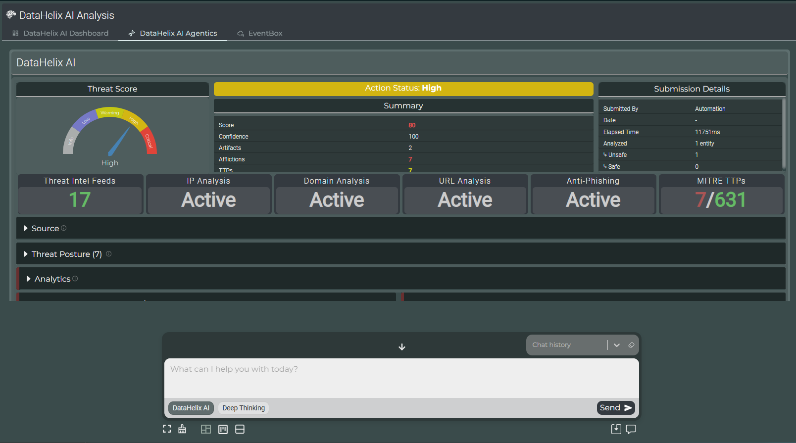Select the DataHelix AI Agentics tab

[173, 33]
